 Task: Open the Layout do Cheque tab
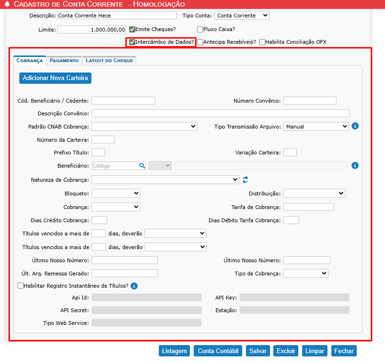coord(109,61)
